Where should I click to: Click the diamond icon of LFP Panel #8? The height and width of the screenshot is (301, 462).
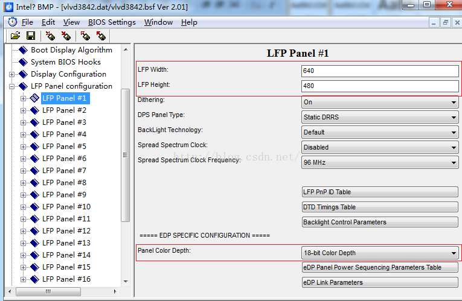pyautogui.click(x=34, y=183)
